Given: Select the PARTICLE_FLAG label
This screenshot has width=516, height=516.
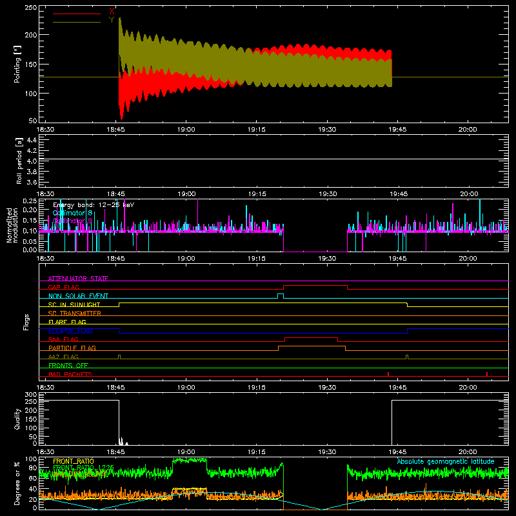Looking at the screenshot, I should click(x=72, y=348).
